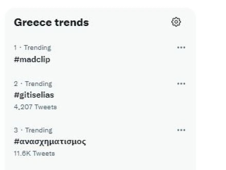Select the #ανασχηματισμος trending hashtag
Viewport: 226px width, 170px height.
pyautogui.click(x=50, y=141)
